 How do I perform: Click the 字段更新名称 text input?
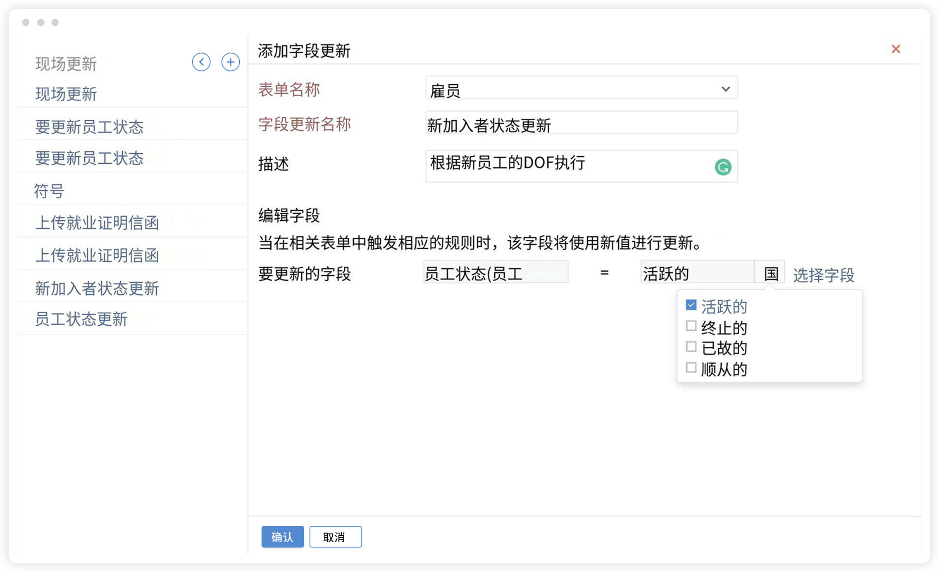click(x=581, y=124)
